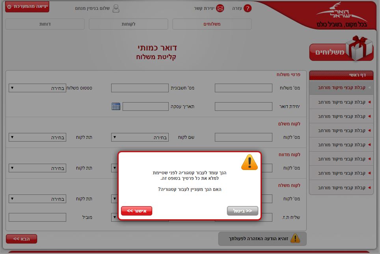
Task: Click the לקוח משלם section heading
Action: (x=289, y=124)
